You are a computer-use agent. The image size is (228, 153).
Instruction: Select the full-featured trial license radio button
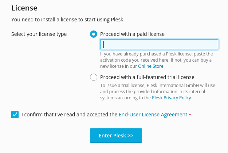click(x=94, y=77)
